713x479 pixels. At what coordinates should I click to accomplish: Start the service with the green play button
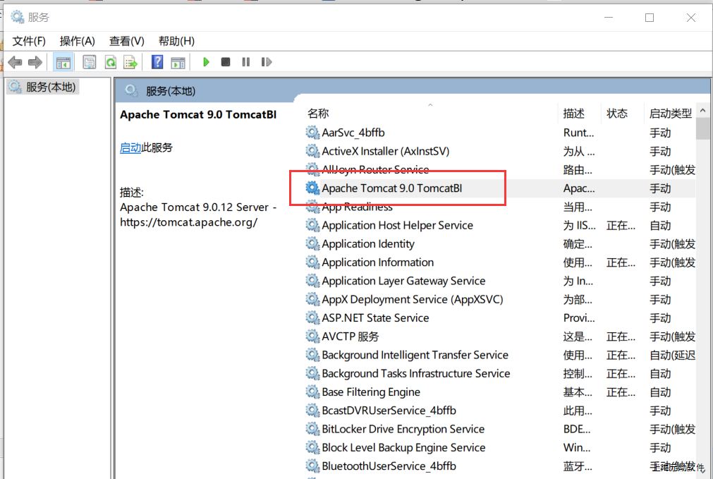coord(206,62)
